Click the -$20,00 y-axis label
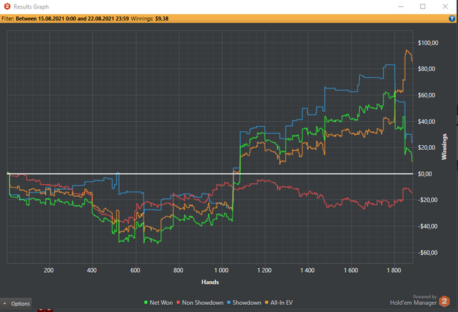Screen dimensions: 458x312 428,200
